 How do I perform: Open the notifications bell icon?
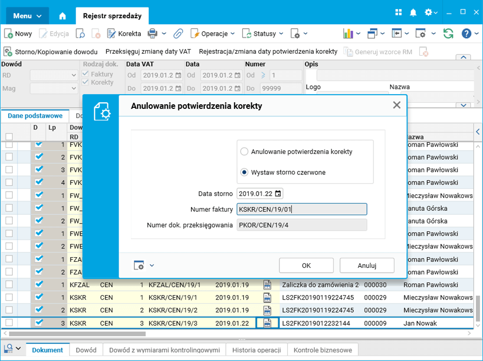coord(413,12)
